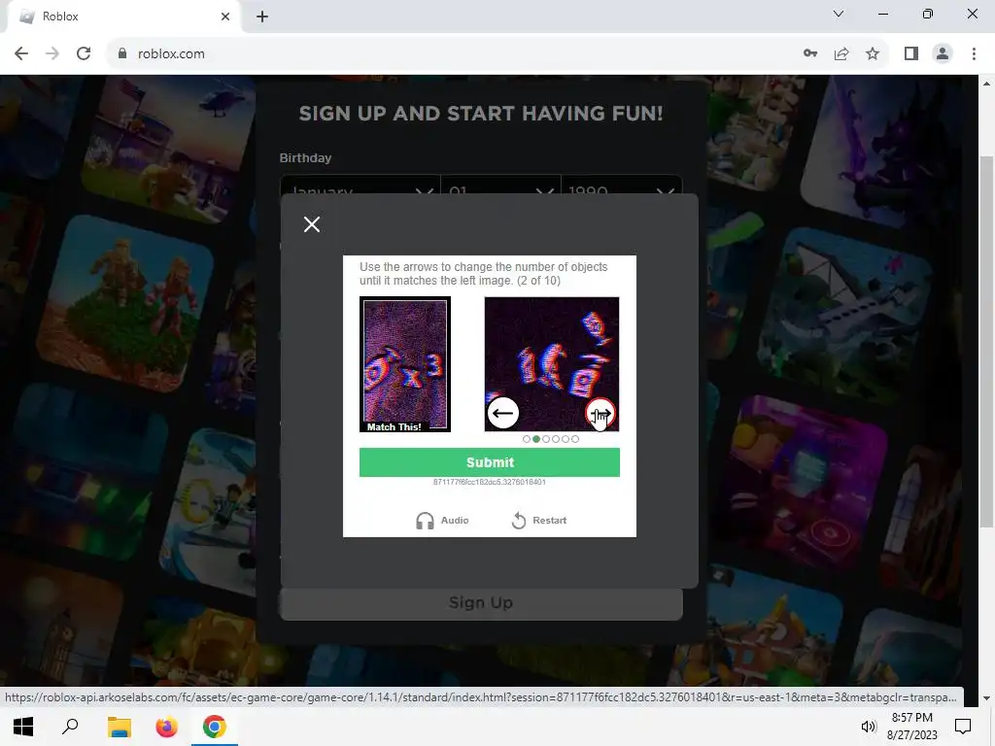
Task: Click the Sign Up button behind the dialog
Action: 481,602
